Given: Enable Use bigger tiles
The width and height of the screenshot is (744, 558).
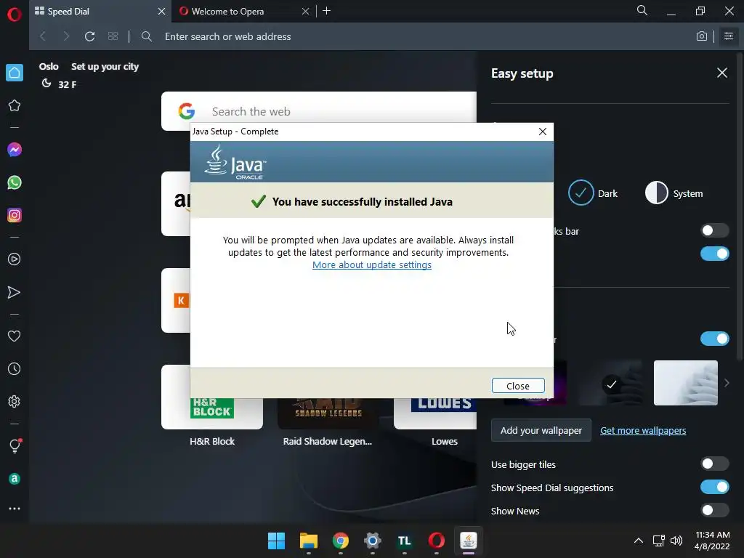Looking at the screenshot, I should click(715, 464).
